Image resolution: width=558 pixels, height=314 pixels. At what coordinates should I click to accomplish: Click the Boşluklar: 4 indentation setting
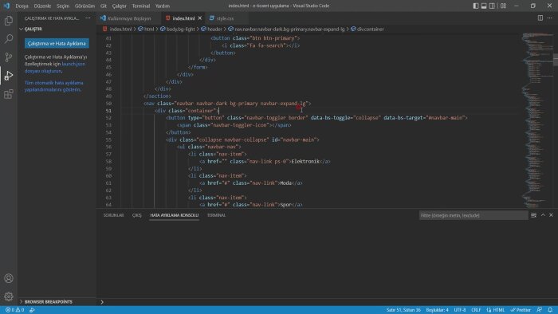(x=438, y=310)
